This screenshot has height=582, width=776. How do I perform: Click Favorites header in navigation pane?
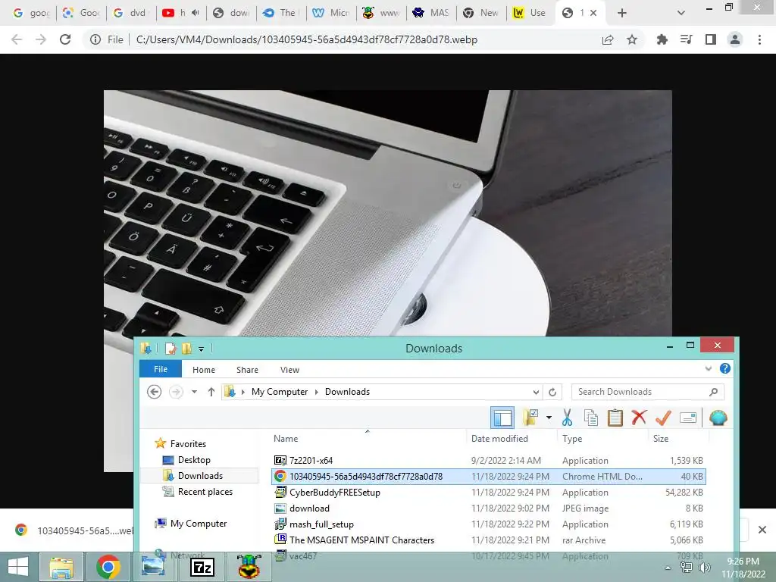tap(188, 444)
